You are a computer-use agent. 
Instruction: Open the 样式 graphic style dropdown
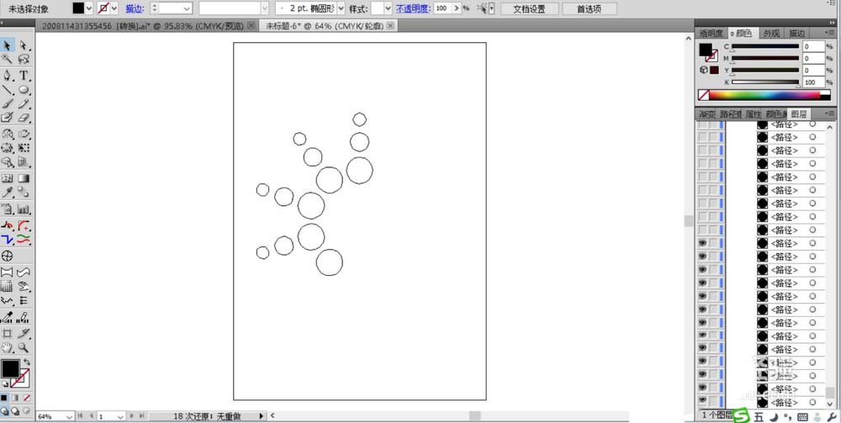389,8
